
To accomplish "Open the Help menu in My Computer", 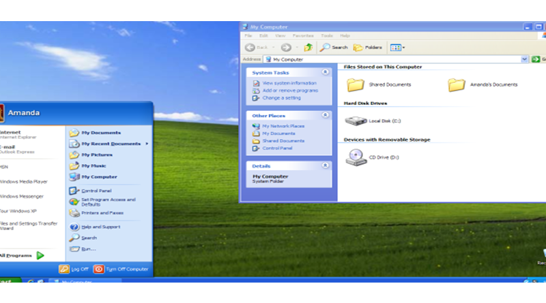I will [345, 36].
